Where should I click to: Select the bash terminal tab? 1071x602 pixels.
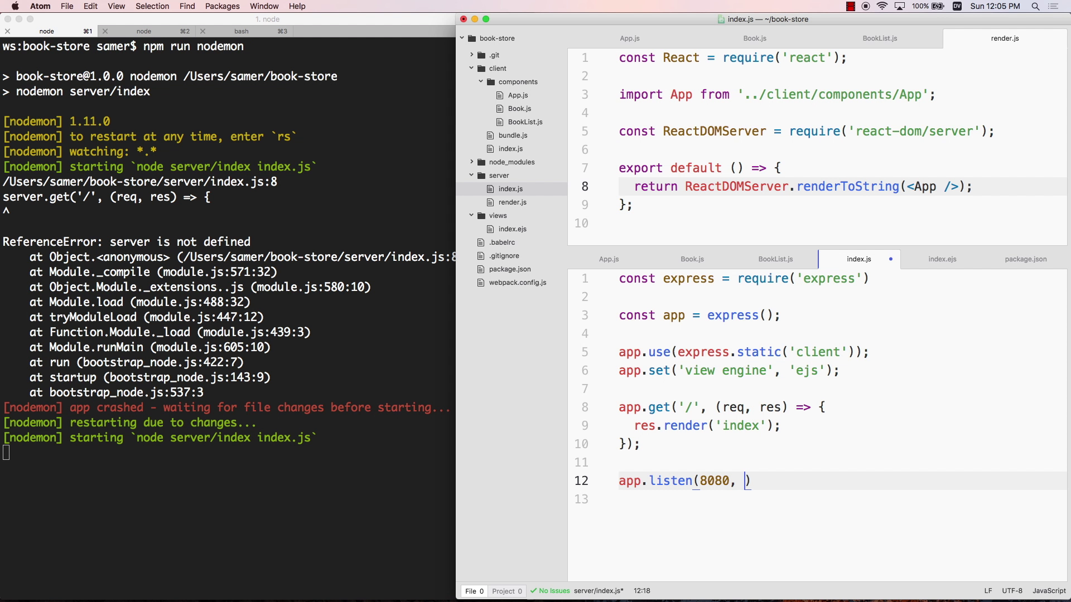point(242,31)
